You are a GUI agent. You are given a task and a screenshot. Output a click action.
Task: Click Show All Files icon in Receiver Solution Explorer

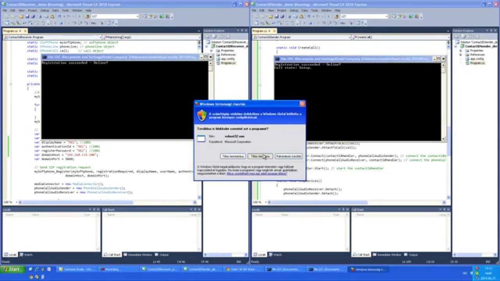pyautogui.click(x=214, y=36)
